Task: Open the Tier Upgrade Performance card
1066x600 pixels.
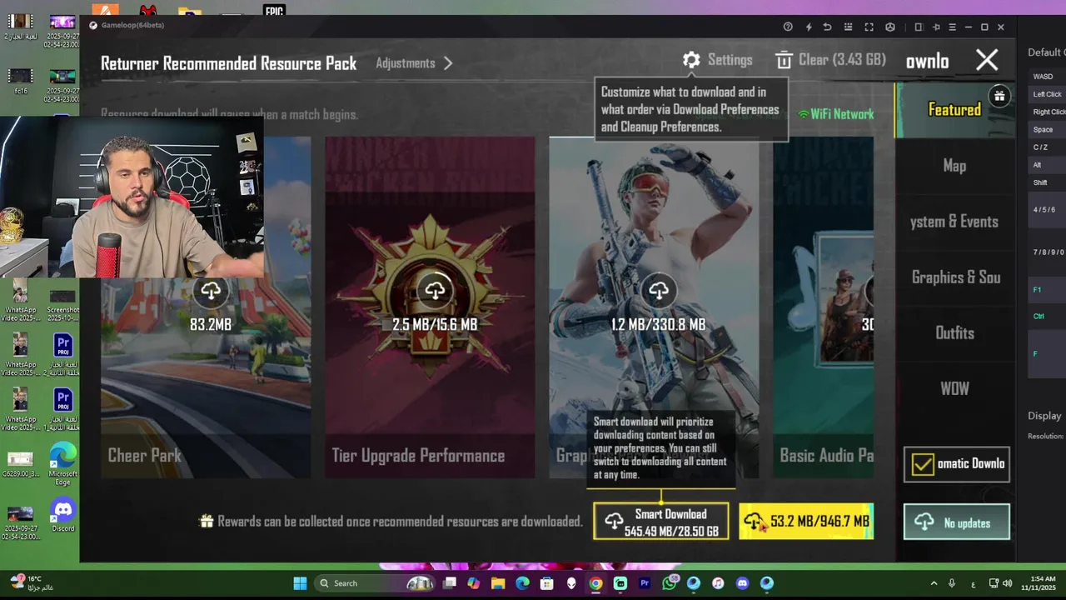Action: [430, 307]
